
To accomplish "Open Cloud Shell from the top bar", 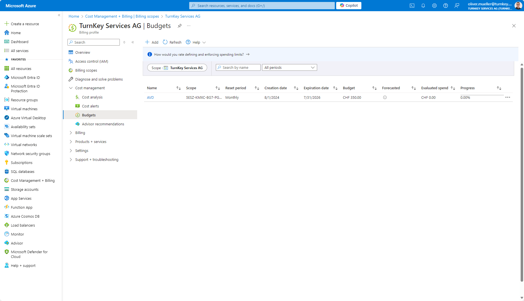I will (x=412, y=6).
